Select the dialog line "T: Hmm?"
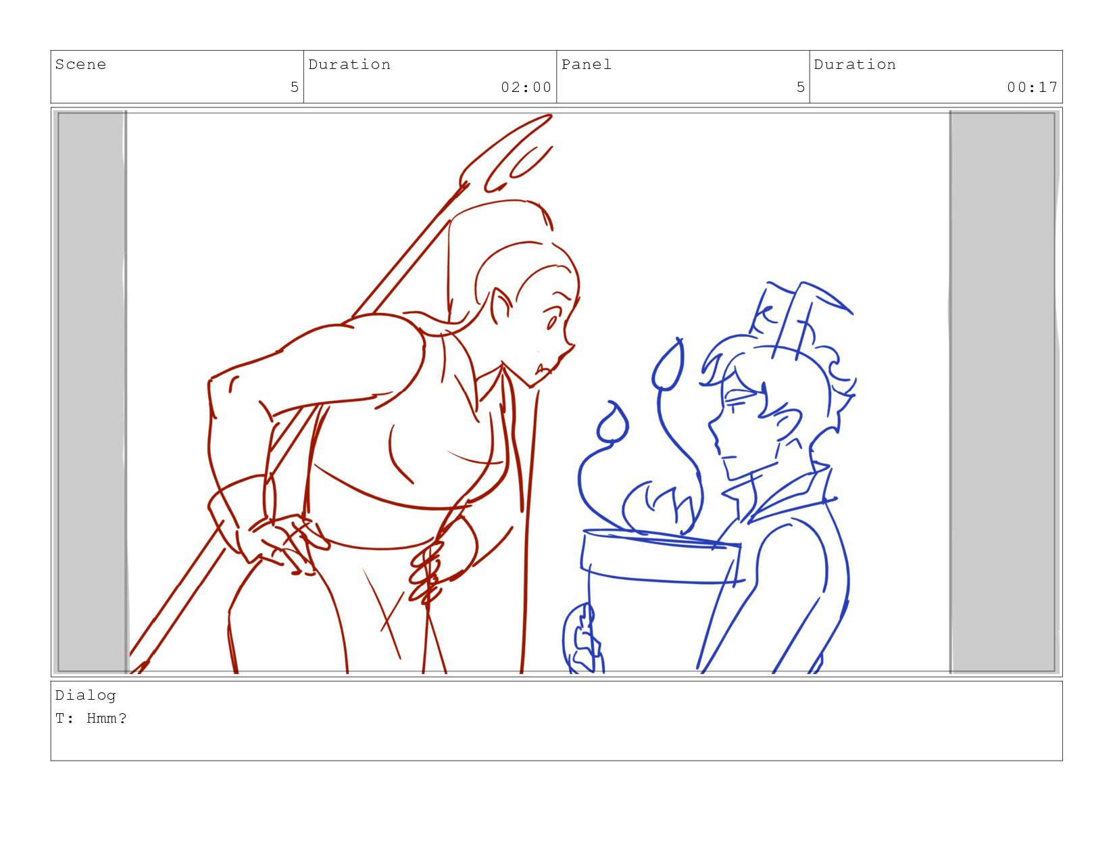Image resolution: width=1115 pixels, height=862 pixels. (x=91, y=718)
